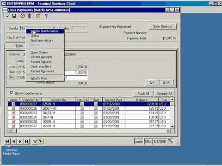The image size is (222, 166).
Task: Choose Vendor Maintenance from the context menu
Action: point(45,31)
